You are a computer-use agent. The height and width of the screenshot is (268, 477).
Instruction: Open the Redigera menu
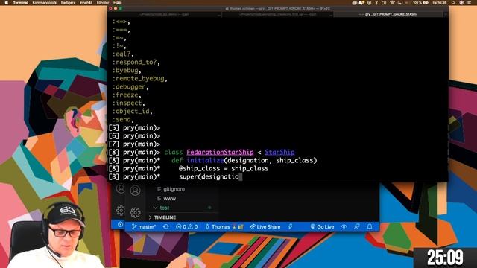coord(68,3)
